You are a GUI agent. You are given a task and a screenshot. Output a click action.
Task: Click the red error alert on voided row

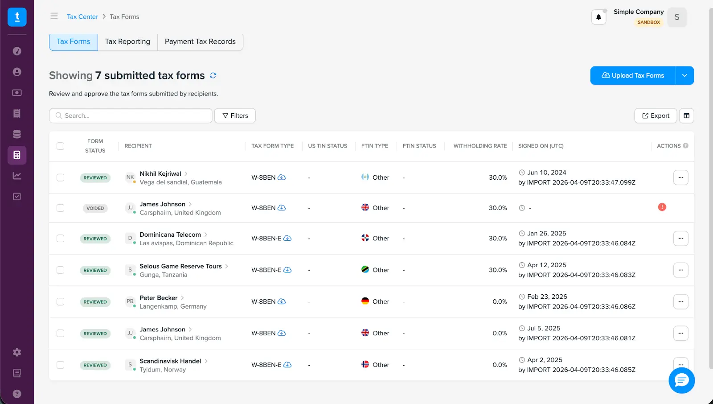pyautogui.click(x=662, y=207)
